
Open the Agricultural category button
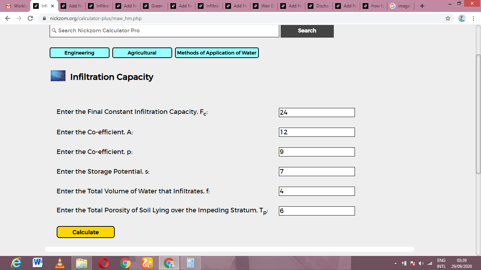coord(142,53)
